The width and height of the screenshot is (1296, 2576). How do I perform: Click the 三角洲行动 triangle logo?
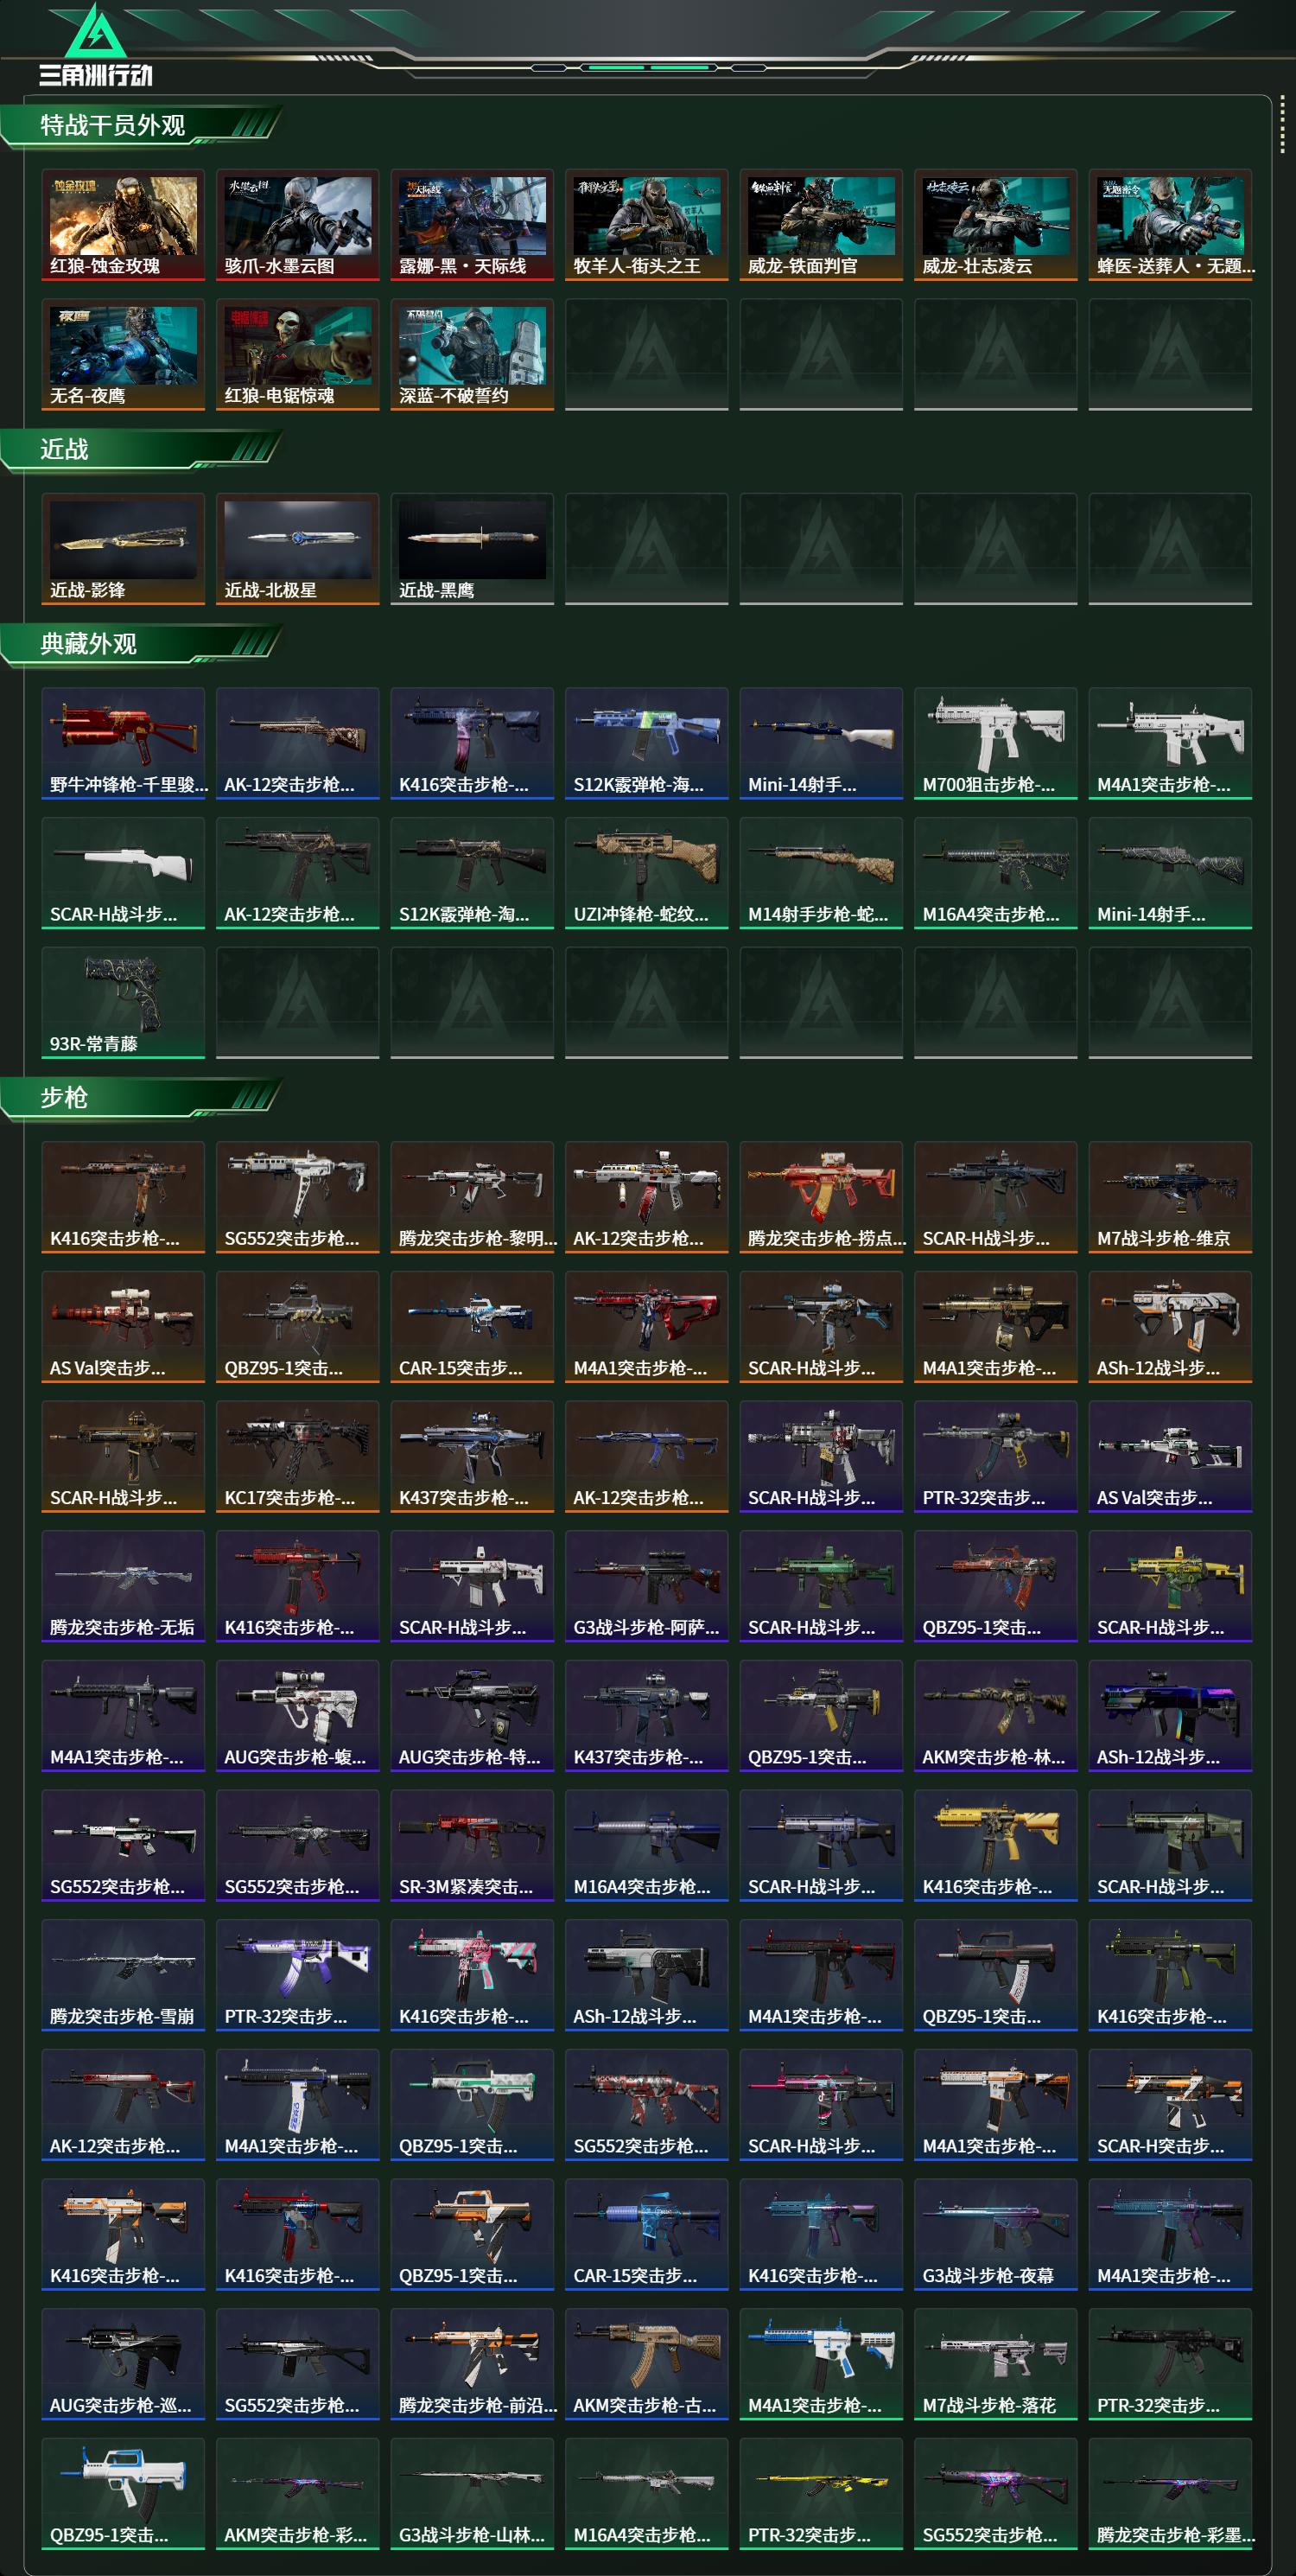pyautogui.click(x=95, y=32)
